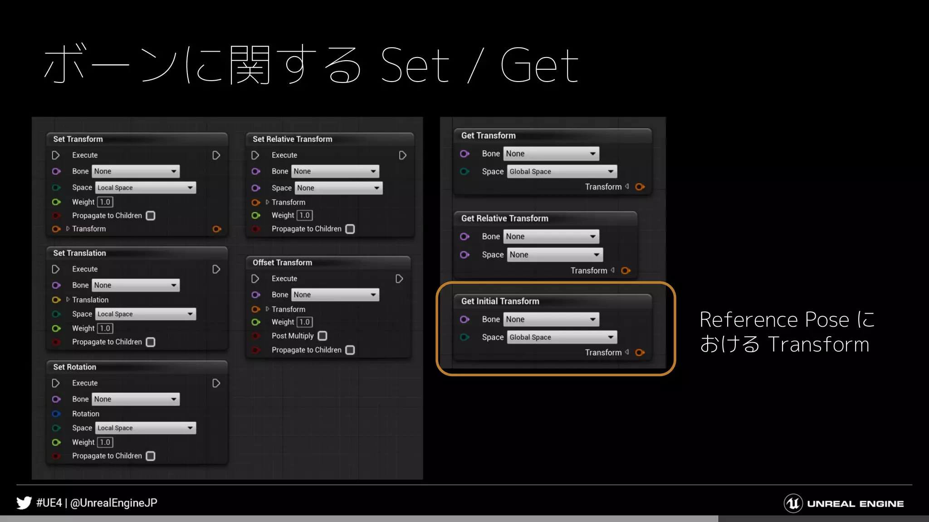Image resolution: width=929 pixels, height=522 pixels.
Task: Collapse Transform output in Get Transform node
Action: coord(627,186)
